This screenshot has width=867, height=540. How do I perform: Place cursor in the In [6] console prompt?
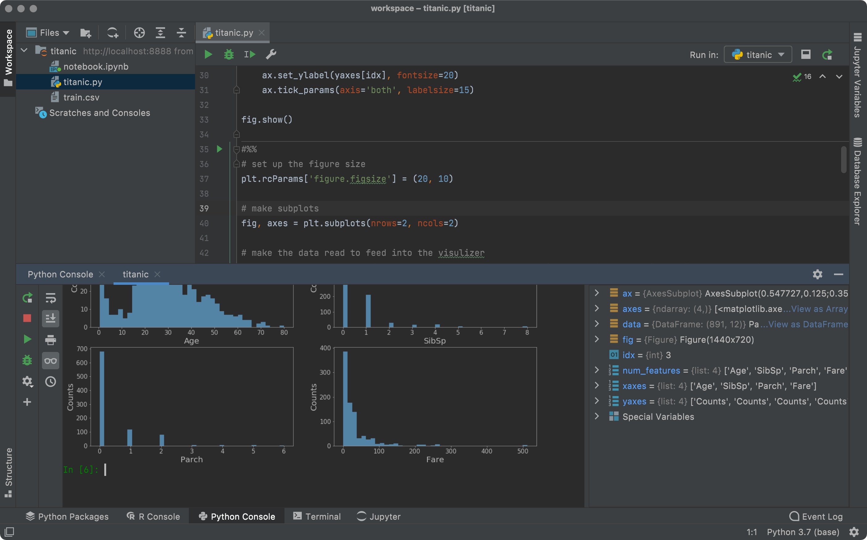point(106,470)
